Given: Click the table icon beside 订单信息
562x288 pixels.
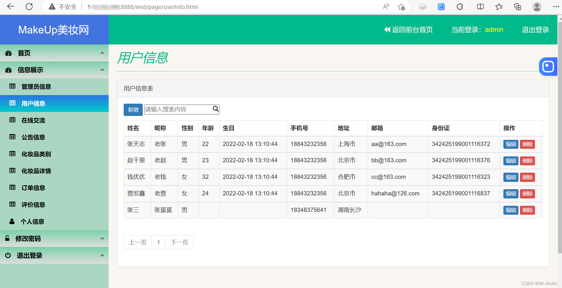Looking at the screenshot, I should point(12,187).
